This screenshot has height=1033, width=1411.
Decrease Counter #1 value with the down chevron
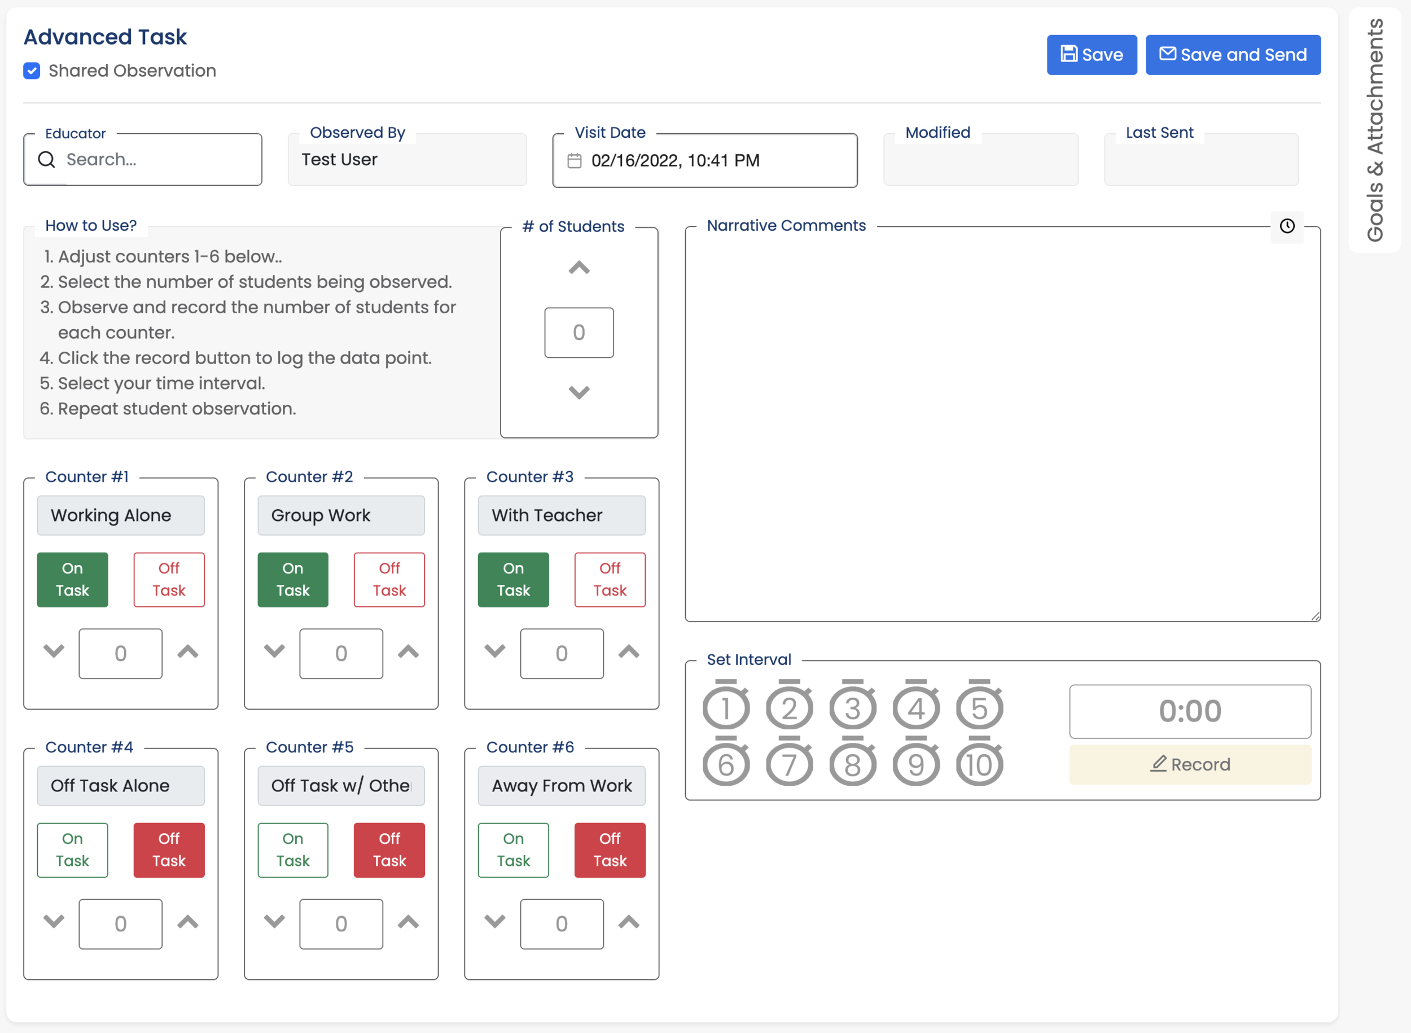pyautogui.click(x=53, y=652)
